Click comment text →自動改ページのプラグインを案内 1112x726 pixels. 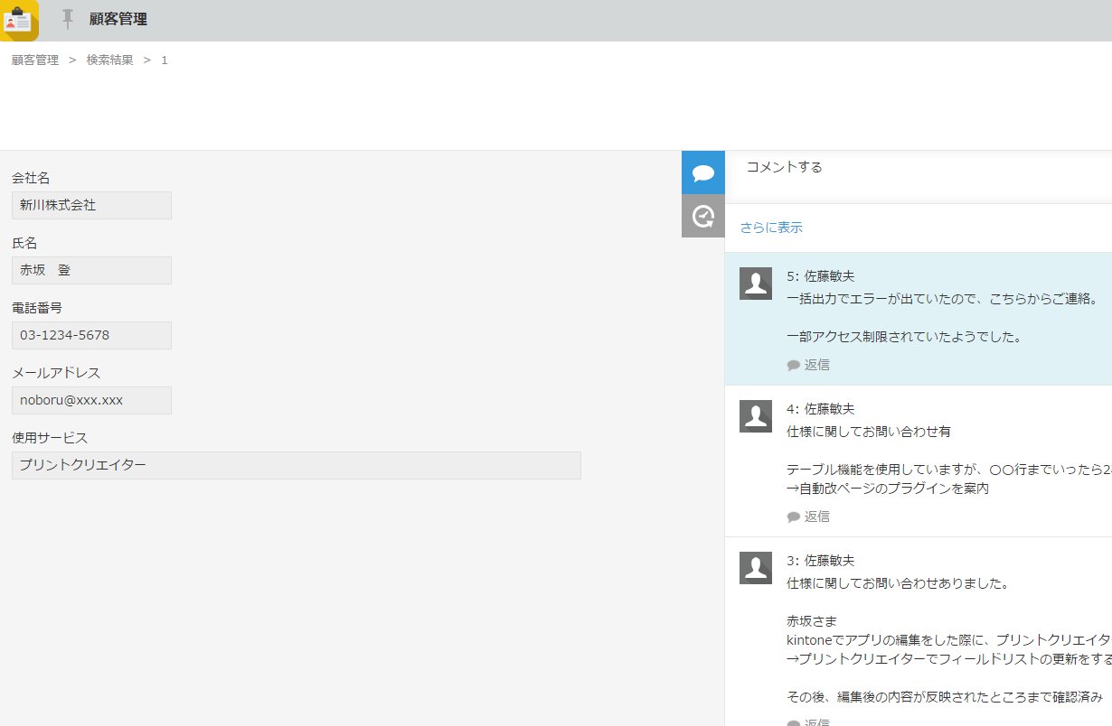(888, 489)
